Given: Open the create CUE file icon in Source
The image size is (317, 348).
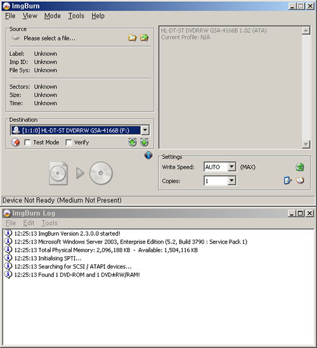Looking at the screenshot, I should pos(145,37).
